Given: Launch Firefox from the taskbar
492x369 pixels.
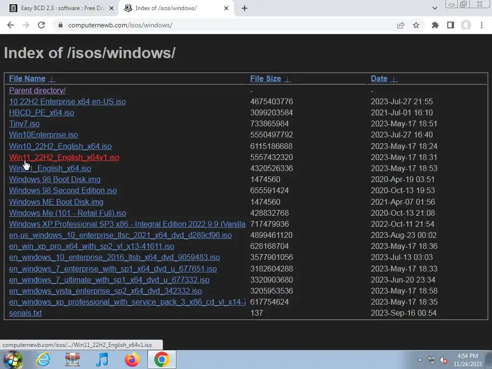Looking at the screenshot, I should point(132,359).
